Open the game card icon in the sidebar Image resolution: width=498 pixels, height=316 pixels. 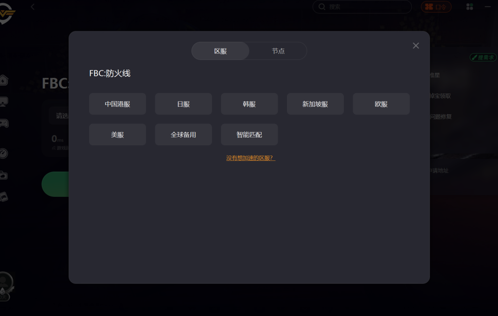pyautogui.click(x=3, y=197)
